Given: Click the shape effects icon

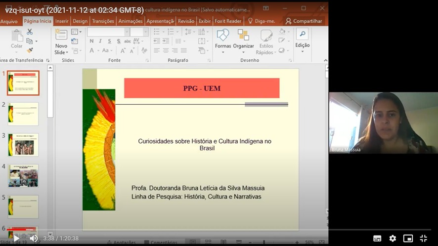Looking at the screenshot, I should (282, 50).
